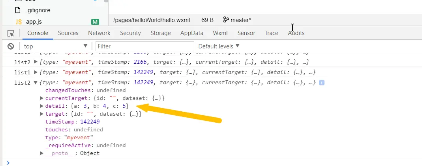Click the JS icon beside app.js

point(18,22)
